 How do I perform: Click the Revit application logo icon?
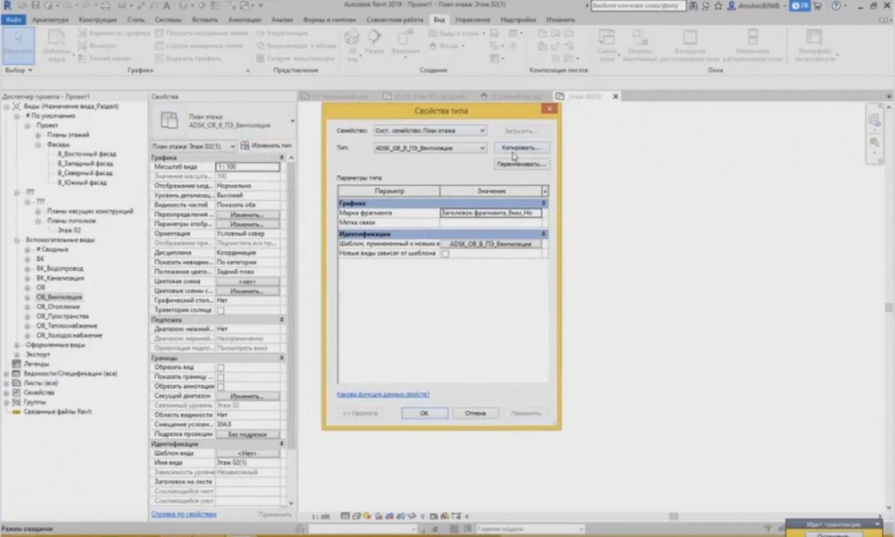coord(8,5)
